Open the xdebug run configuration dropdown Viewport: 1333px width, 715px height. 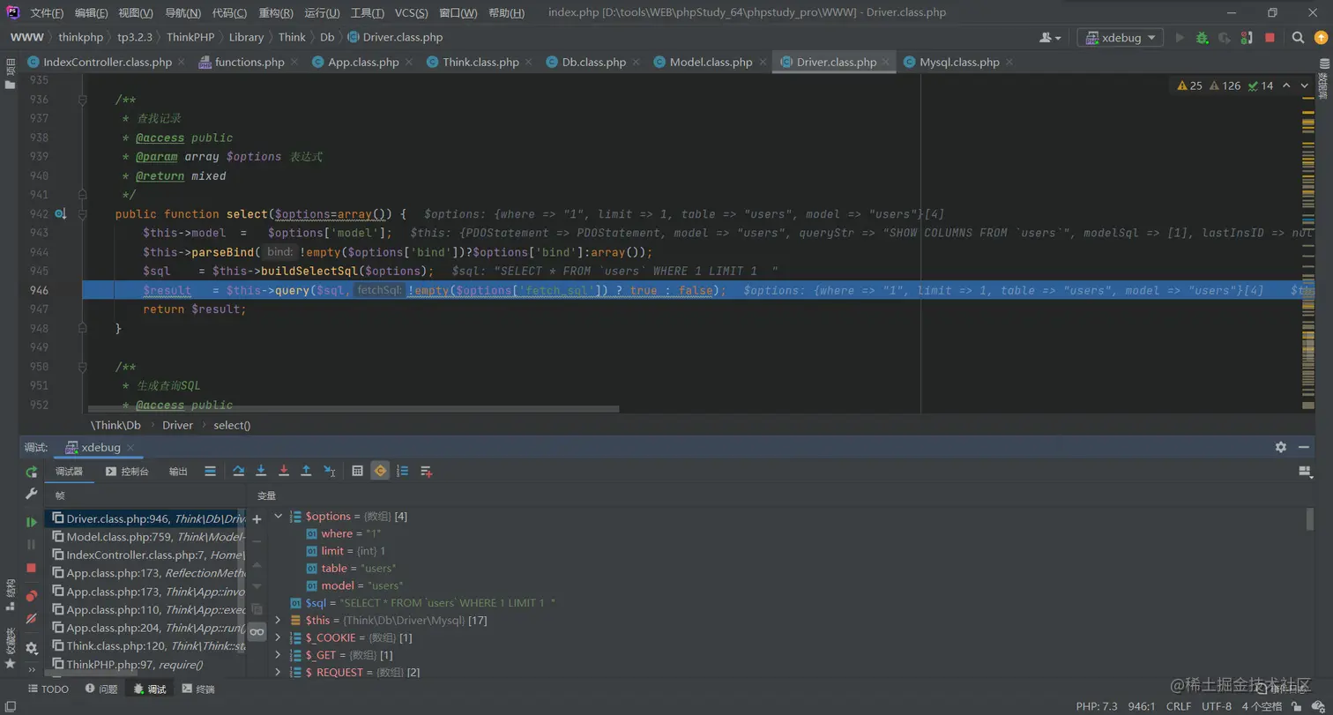(x=1121, y=38)
